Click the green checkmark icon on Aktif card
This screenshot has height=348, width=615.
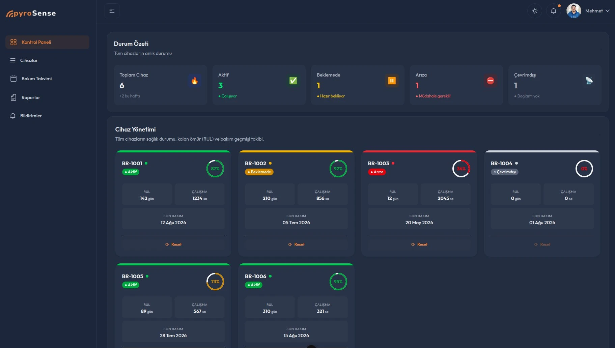(293, 81)
